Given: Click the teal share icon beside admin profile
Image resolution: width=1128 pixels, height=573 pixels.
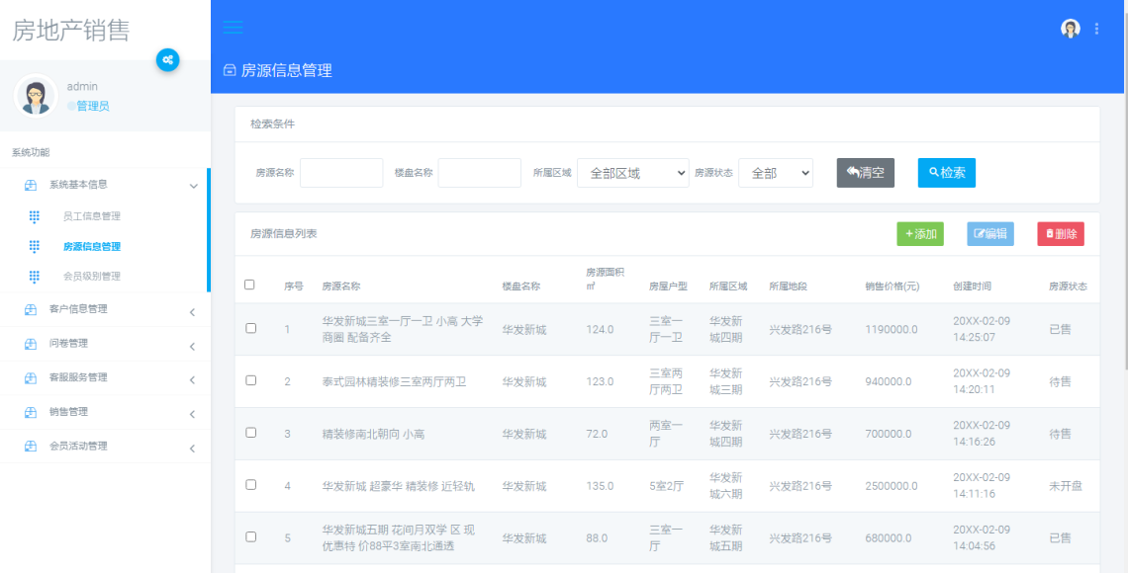Looking at the screenshot, I should (168, 60).
